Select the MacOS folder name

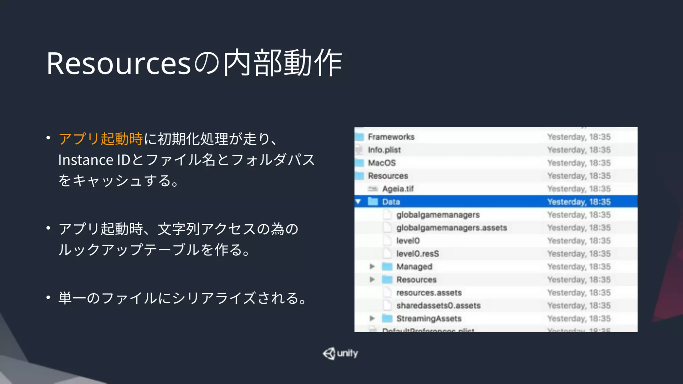(382, 163)
